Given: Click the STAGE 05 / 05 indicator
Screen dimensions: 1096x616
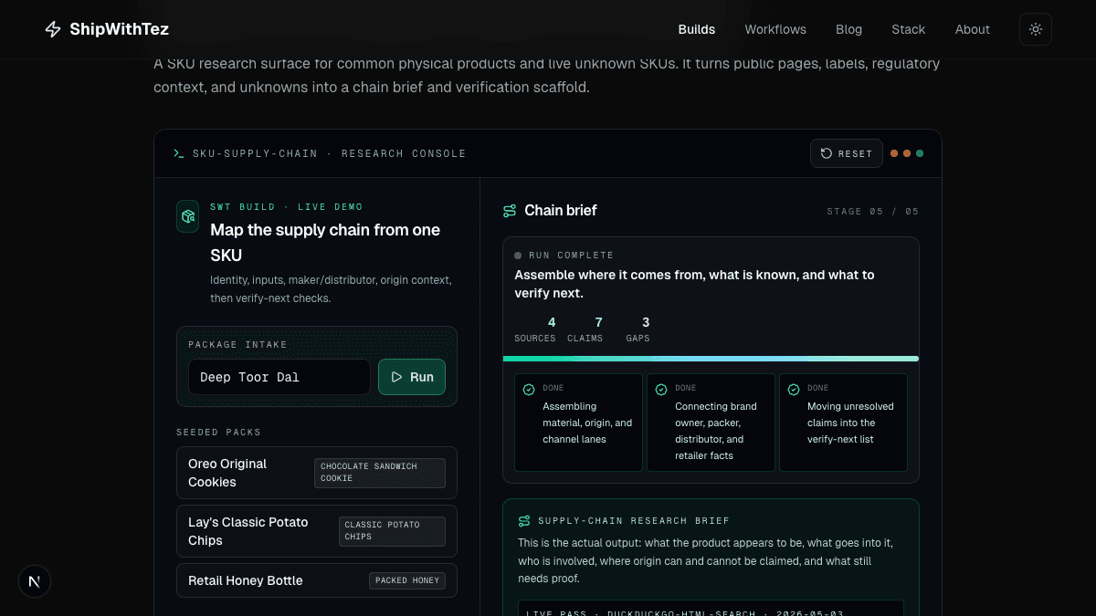Looking at the screenshot, I should 873,211.
